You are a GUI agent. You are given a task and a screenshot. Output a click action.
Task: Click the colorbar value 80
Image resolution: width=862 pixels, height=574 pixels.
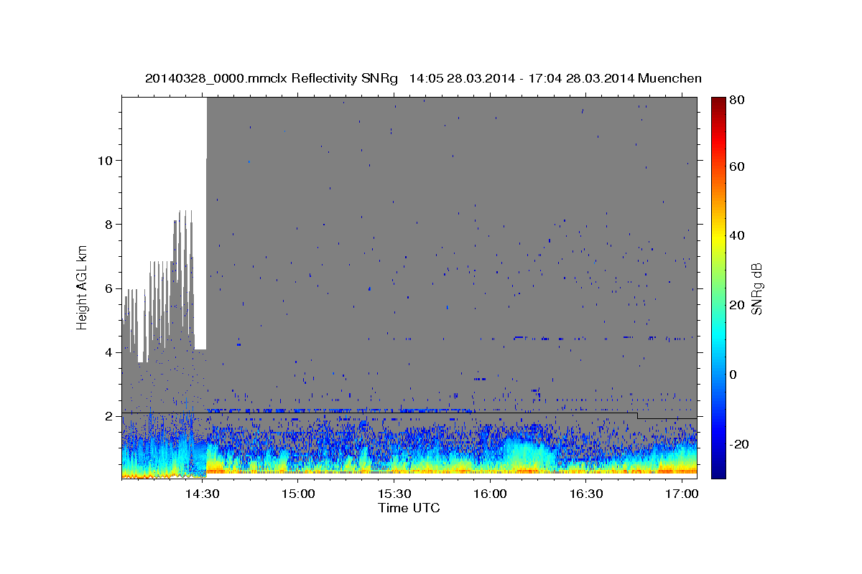(x=736, y=101)
